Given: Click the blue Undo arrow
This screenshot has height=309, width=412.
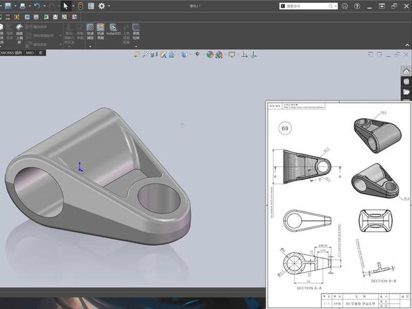Looking at the screenshot, I should pos(37,6).
